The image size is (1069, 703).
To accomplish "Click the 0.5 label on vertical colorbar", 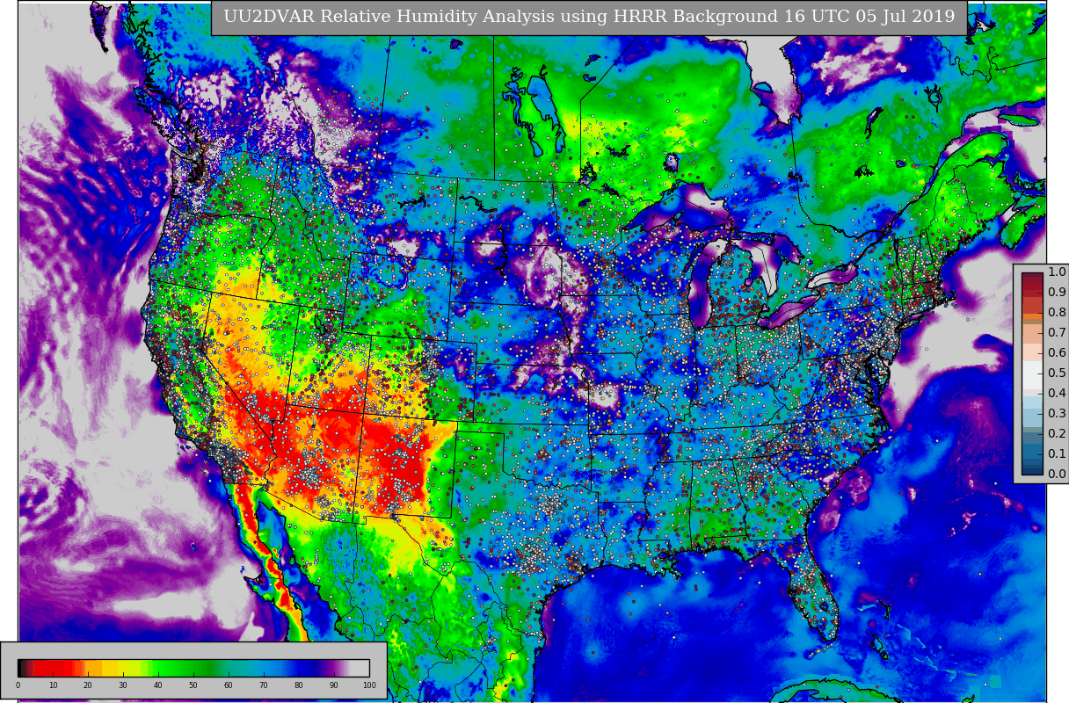I will (1057, 373).
